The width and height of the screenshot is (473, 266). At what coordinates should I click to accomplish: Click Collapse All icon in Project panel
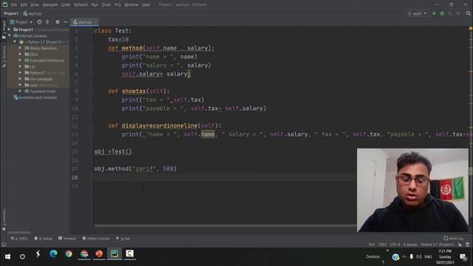(x=47, y=22)
